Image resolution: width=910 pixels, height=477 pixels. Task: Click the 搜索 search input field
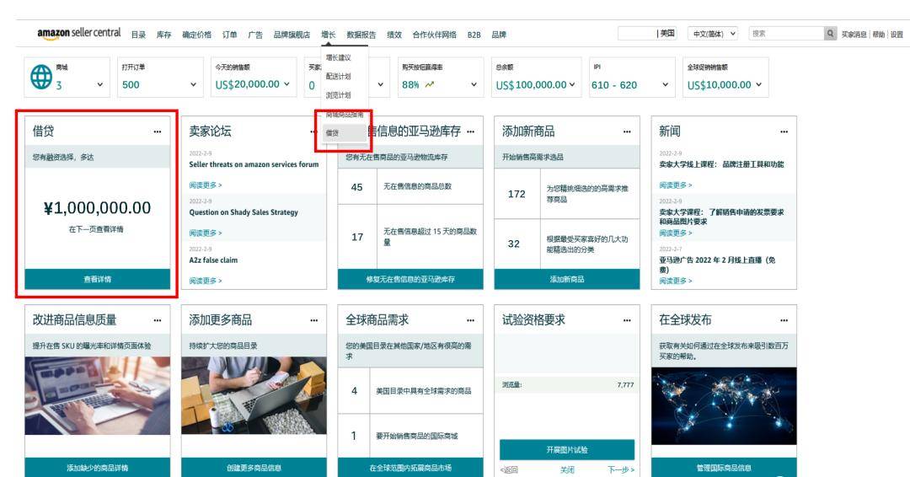[x=786, y=34]
